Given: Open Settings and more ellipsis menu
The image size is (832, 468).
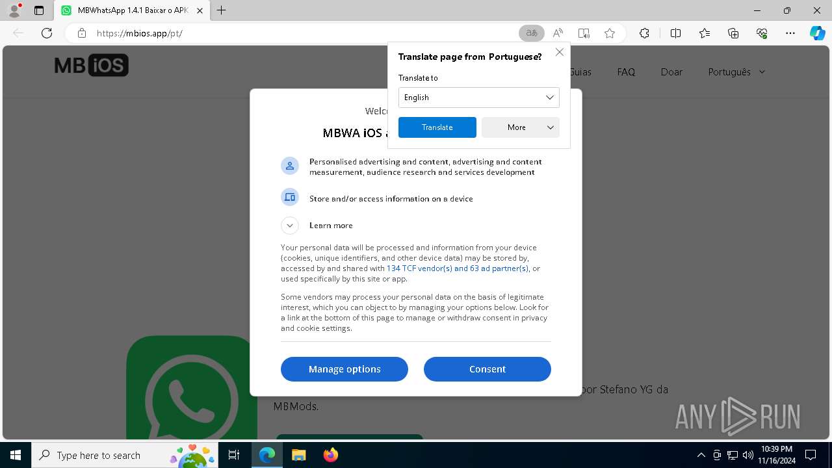Looking at the screenshot, I should 790,33.
